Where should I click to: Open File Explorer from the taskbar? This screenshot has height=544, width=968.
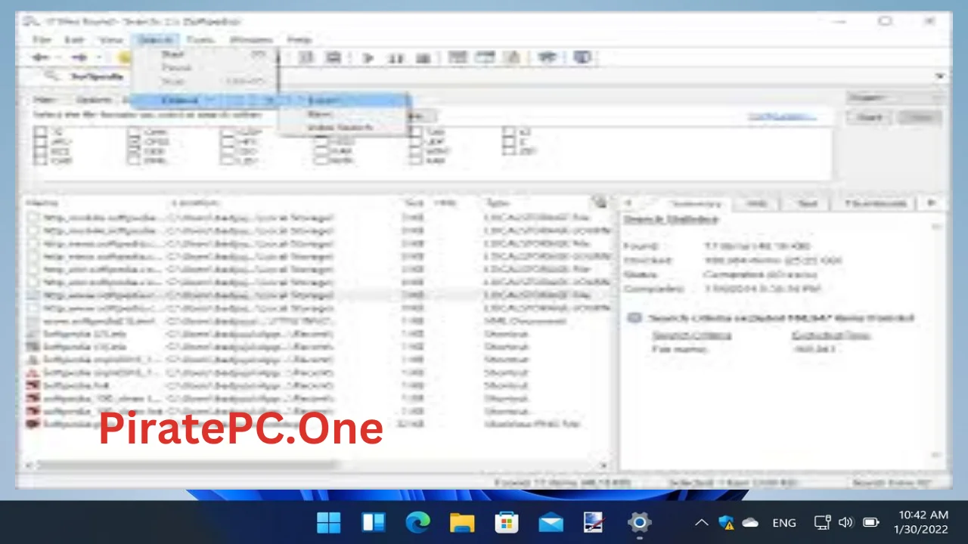pos(461,522)
